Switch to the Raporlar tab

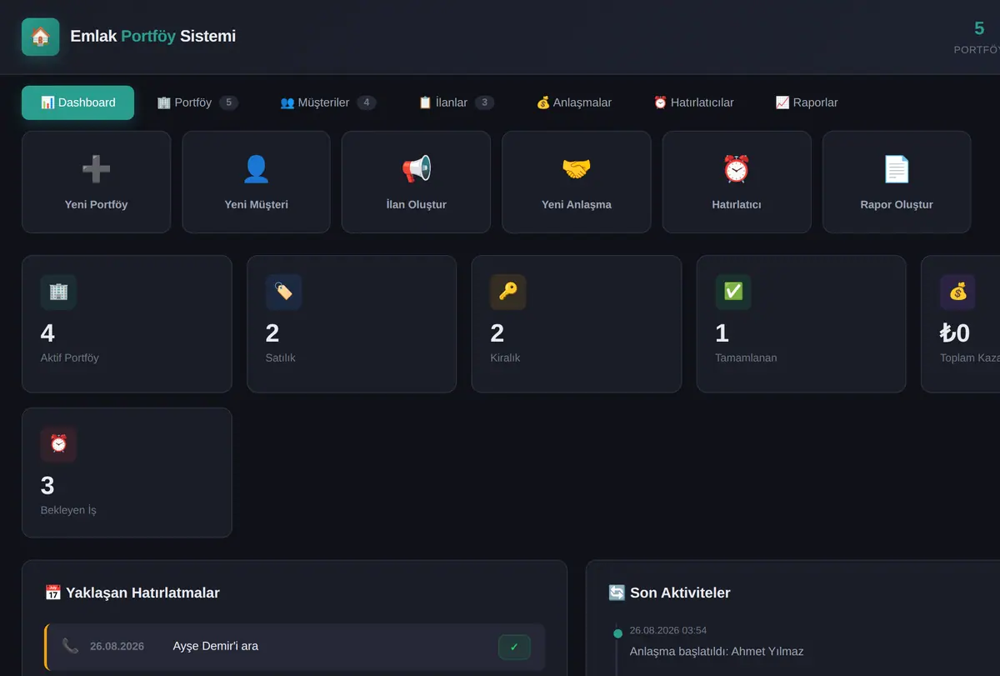pos(807,103)
